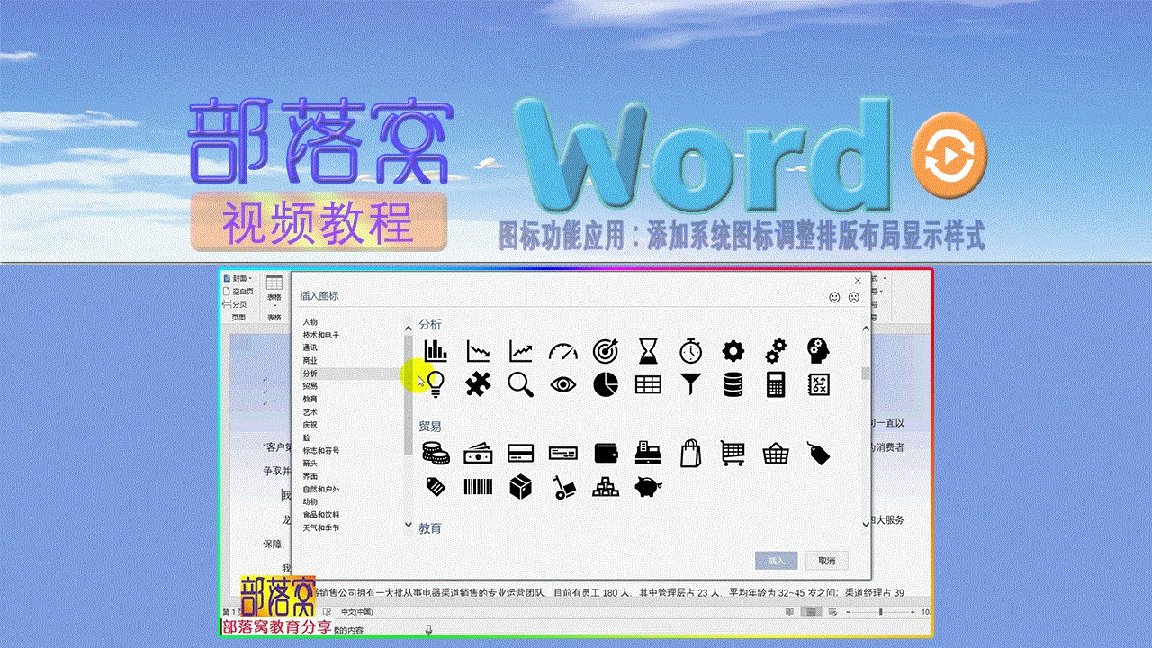Open the 自然和户外 category

[x=320, y=489]
